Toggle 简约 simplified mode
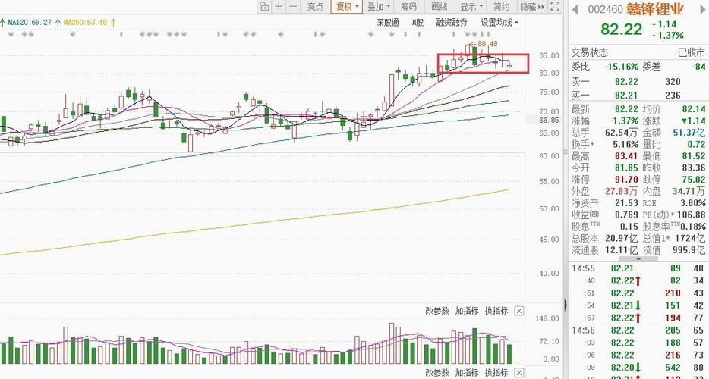This screenshot has height=379, width=709. click(502, 6)
